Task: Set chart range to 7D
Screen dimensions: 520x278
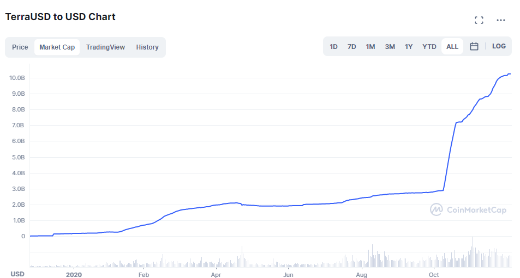Action: pos(351,47)
